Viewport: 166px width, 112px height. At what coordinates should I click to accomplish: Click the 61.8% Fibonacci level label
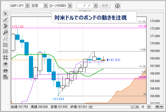pyautogui.click(x=143, y=67)
